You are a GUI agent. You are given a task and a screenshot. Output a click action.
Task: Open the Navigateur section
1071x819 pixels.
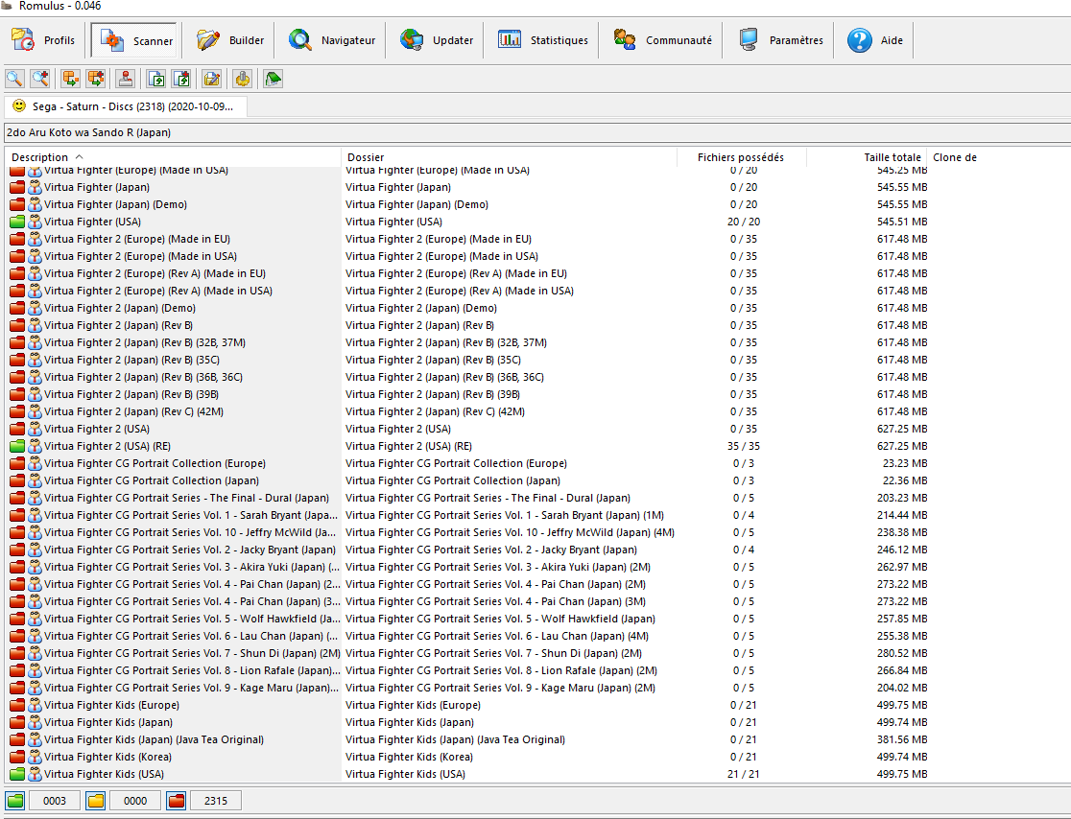[332, 40]
